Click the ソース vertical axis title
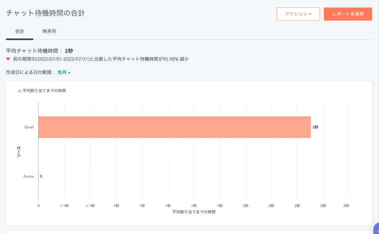The image size is (379, 234). [x=19, y=152]
